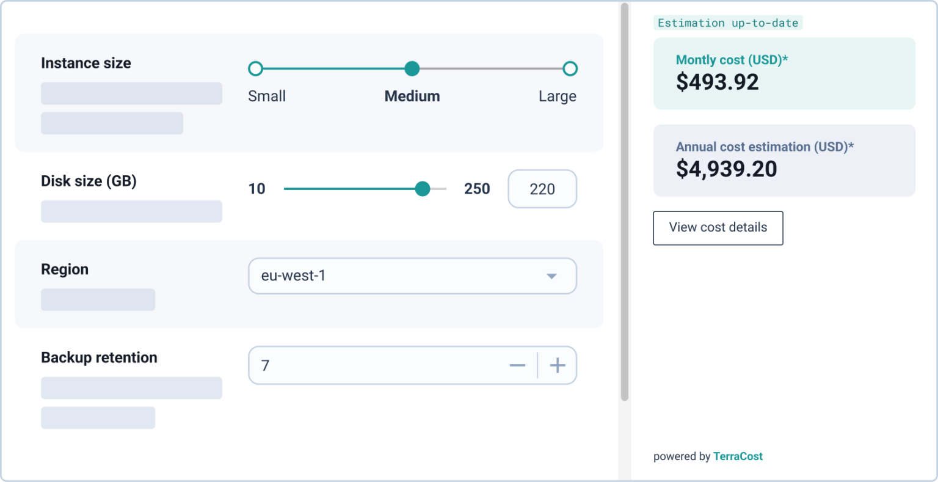This screenshot has width=938, height=482.
Task: Click the Medium slider handle
Action: (x=412, y=68)
